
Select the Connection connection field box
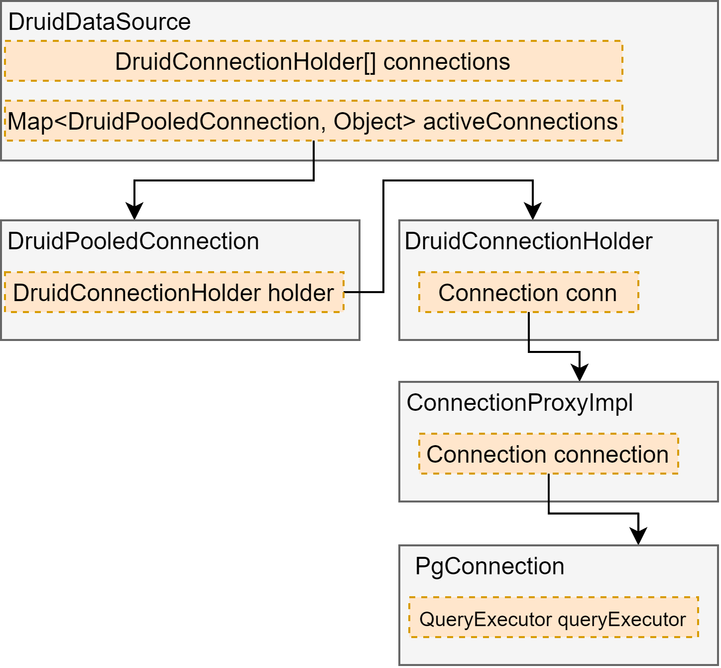[549, 454]
